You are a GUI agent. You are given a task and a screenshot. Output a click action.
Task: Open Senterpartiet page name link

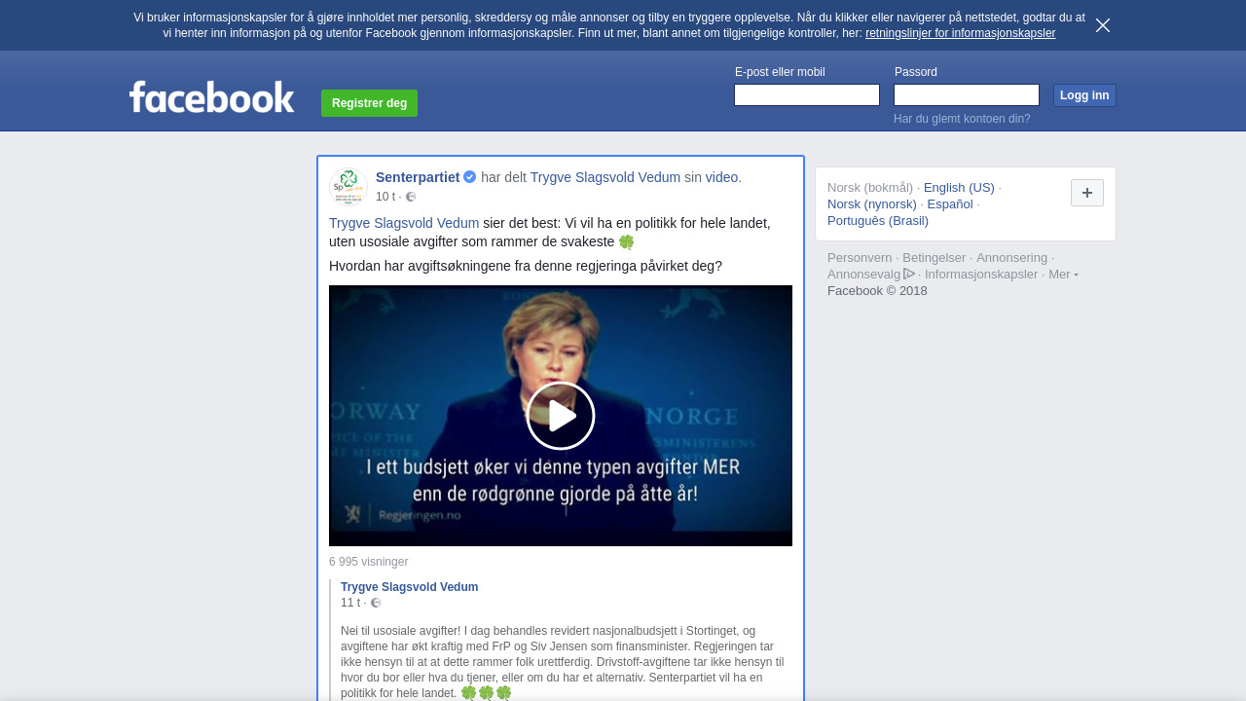click(x=418, y=177)
